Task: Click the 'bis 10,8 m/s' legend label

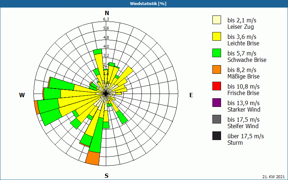Action: [x=243, y=86]
